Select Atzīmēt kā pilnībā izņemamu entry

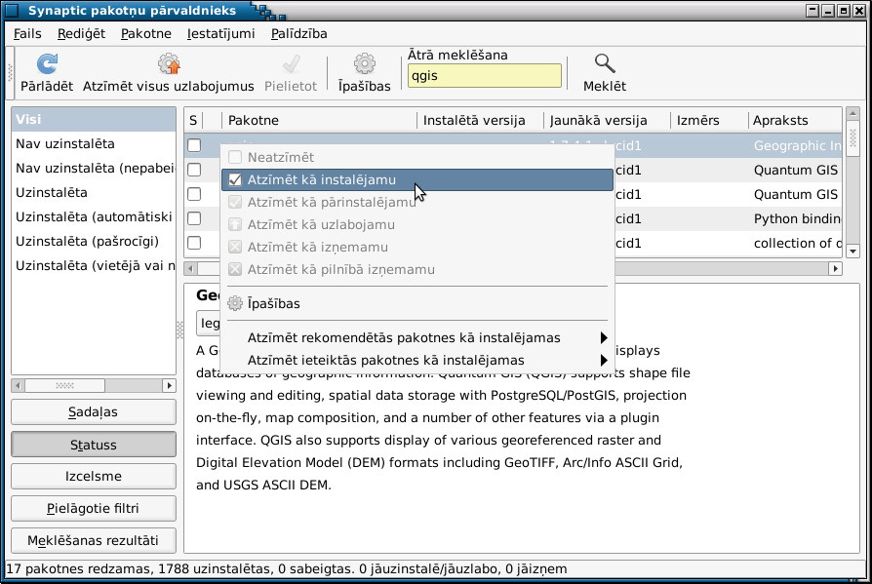[417, 269]
